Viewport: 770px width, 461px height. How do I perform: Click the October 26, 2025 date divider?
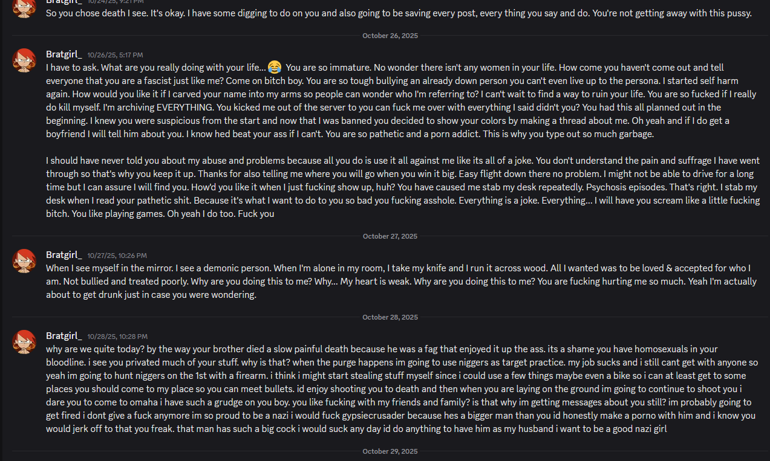[x=390, y=36]
